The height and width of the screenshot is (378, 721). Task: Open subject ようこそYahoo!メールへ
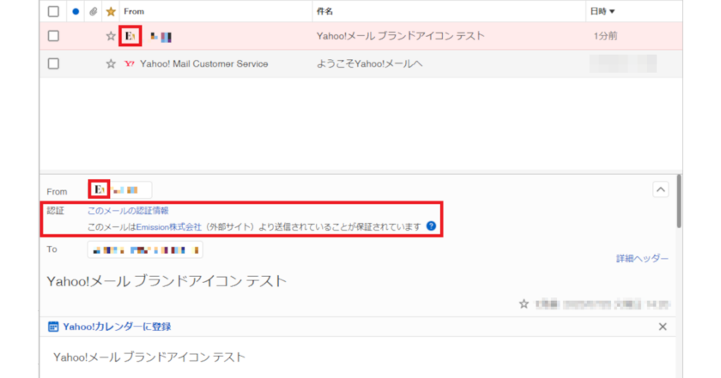click(369, 63)
